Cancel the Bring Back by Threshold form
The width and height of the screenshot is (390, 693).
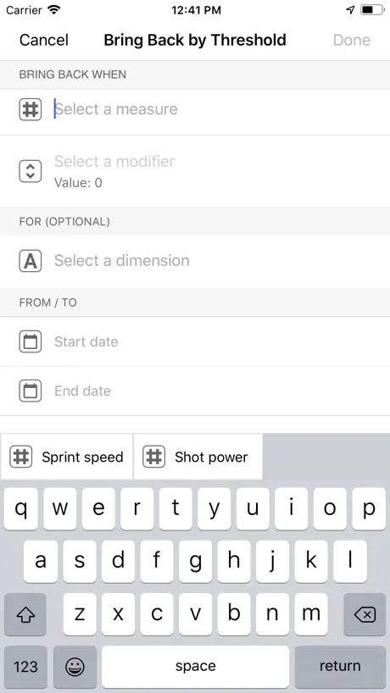(x=44, y=40)
